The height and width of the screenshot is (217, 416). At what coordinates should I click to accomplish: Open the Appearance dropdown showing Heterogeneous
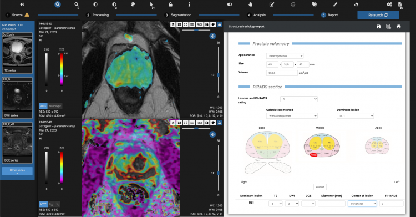click(285, 56)
